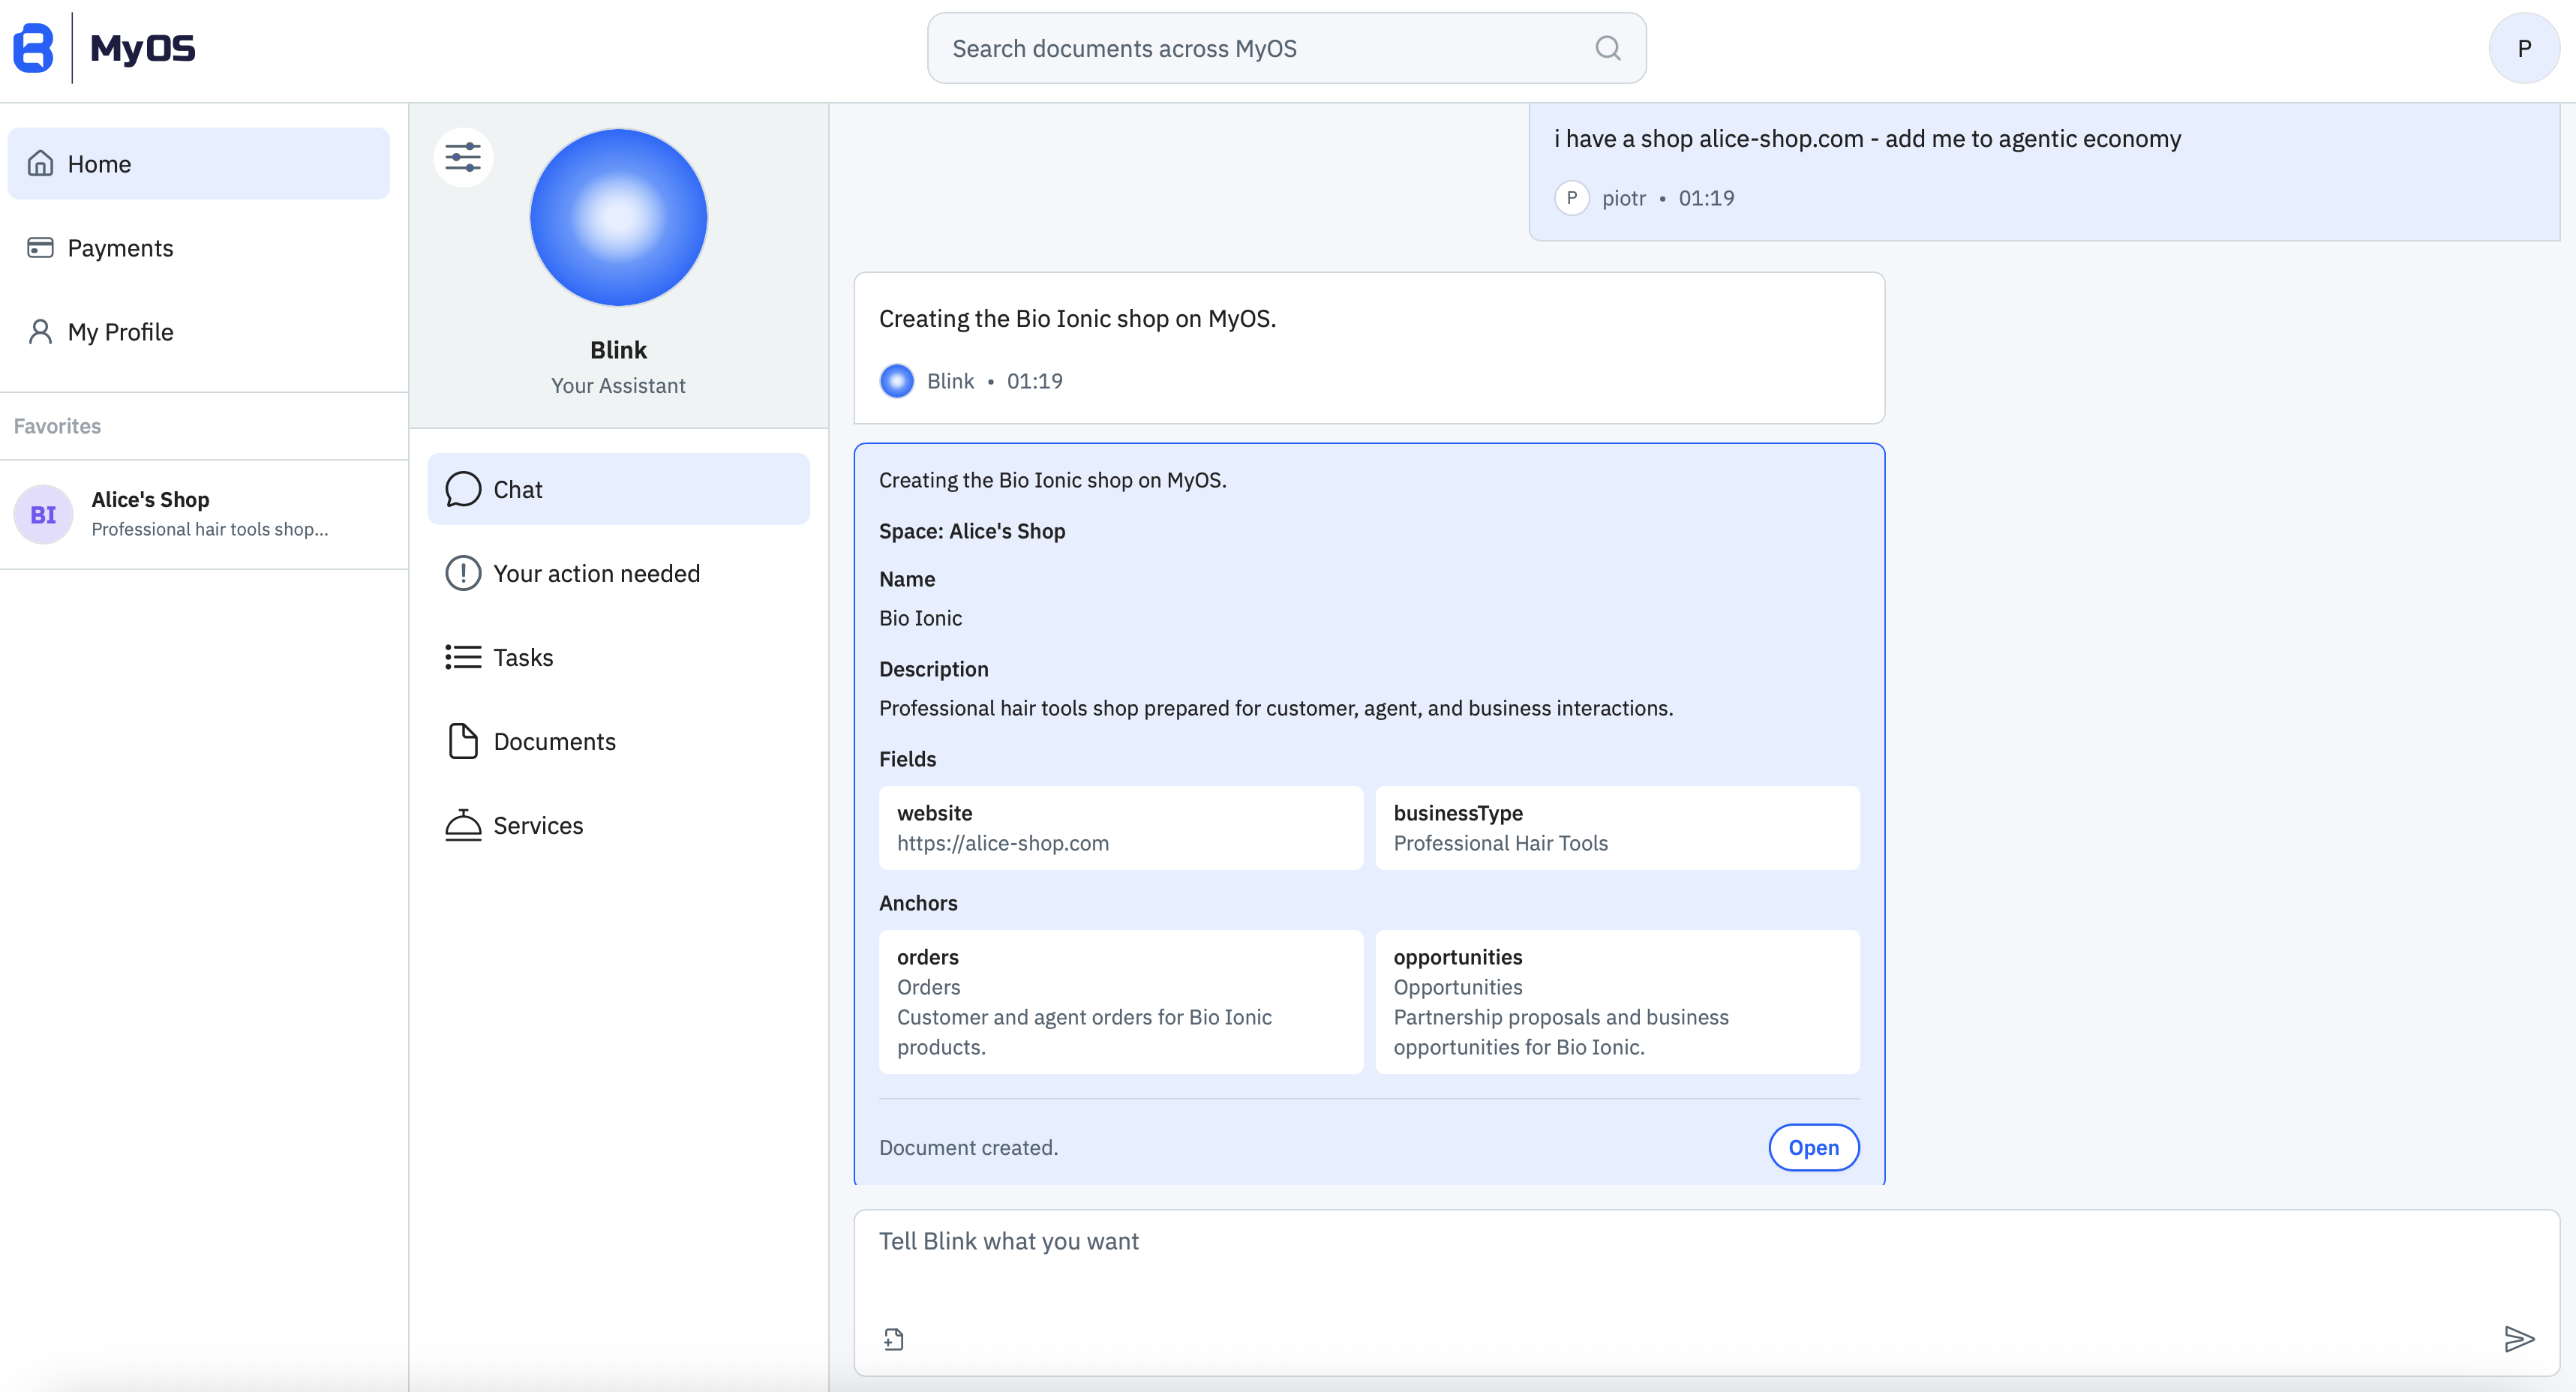Open Your action needed section

(x=596, y=573)
